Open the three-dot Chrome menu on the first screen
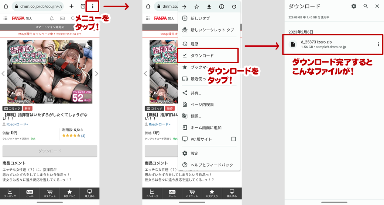This screenshot has width=384, height=205. 93,6
